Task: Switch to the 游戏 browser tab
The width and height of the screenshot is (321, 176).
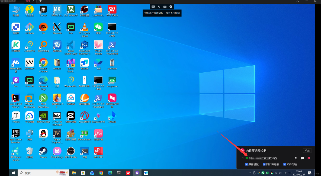Action: tap(28, 1)
